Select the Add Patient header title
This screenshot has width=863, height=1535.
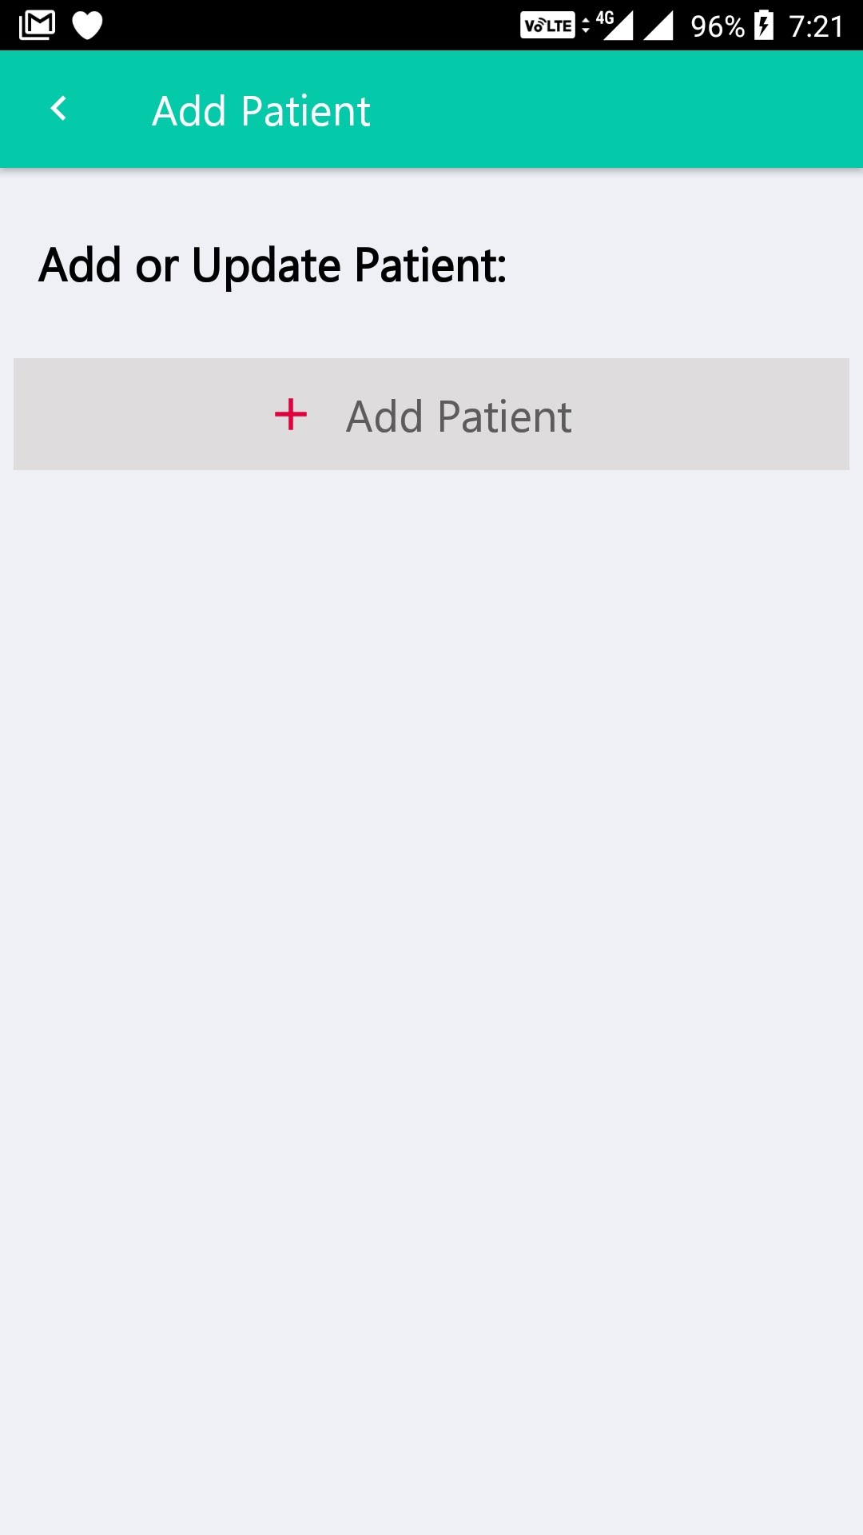[x=261, y=111]
